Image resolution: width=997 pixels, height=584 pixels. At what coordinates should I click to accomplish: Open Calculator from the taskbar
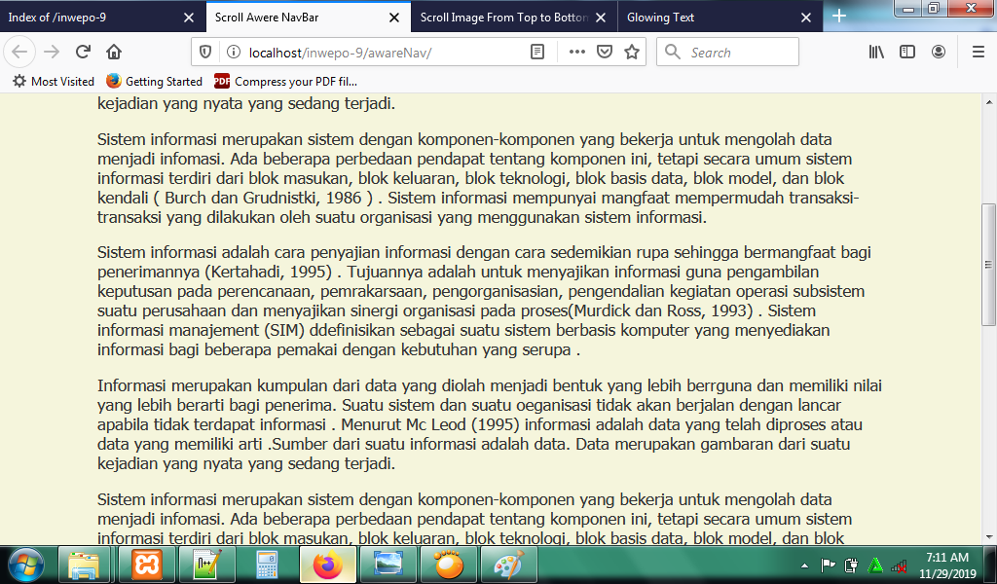[267, 565]
